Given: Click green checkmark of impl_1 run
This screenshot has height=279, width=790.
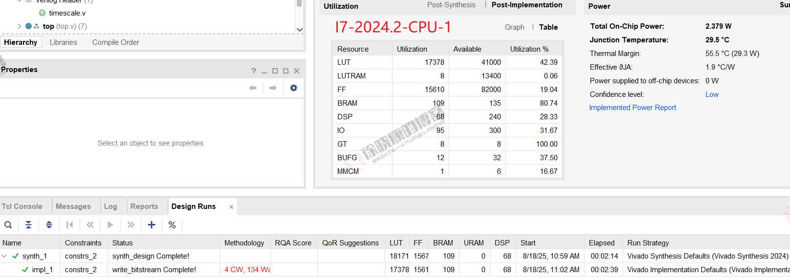Looking at the screenshot, I should tap(25, 270).
